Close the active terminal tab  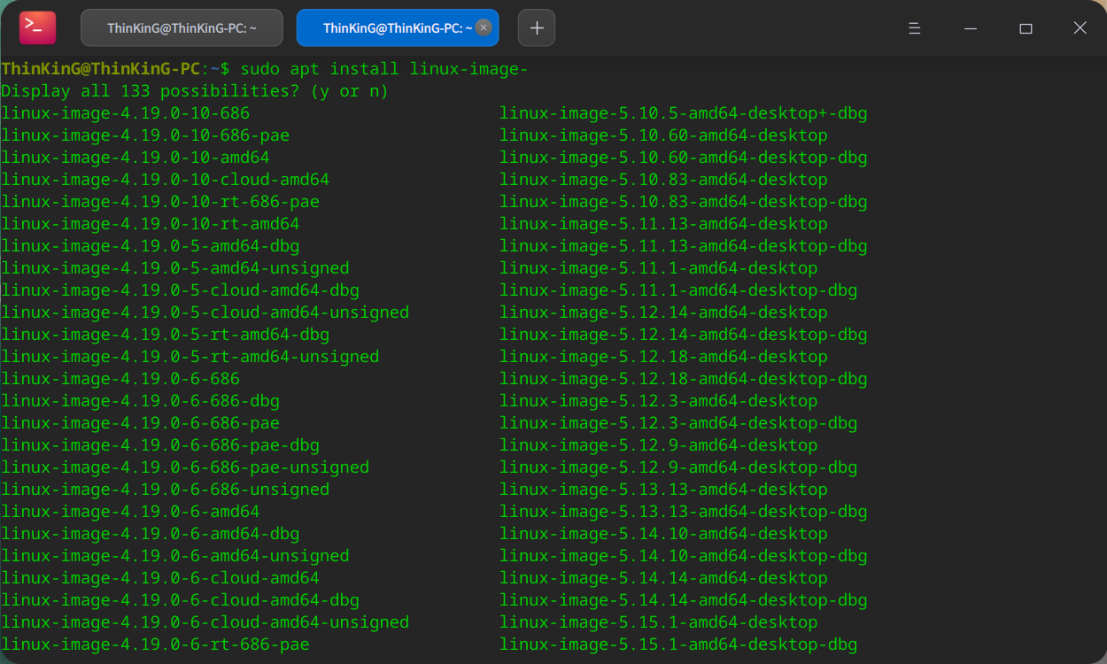click(x=483, y=27)
